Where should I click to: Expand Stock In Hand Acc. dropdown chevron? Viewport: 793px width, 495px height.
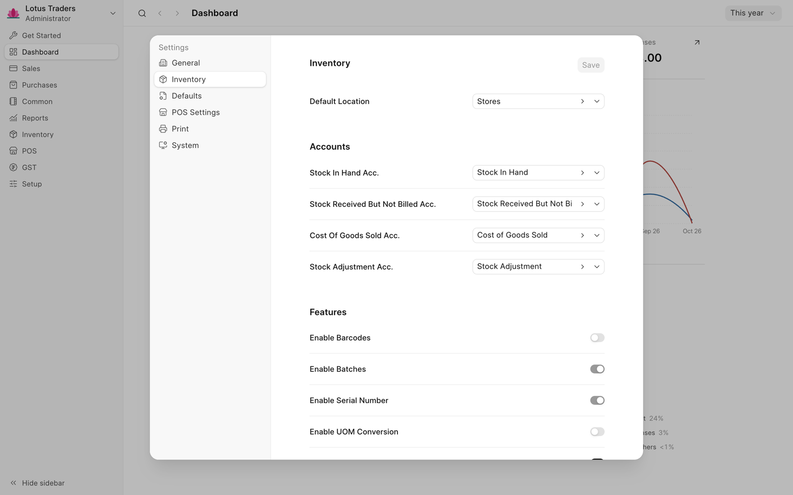click(x=597, y=173)
